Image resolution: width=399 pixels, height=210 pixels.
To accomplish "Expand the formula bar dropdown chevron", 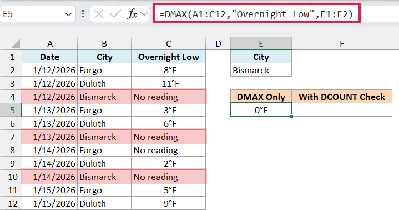I will click(144, 14).
